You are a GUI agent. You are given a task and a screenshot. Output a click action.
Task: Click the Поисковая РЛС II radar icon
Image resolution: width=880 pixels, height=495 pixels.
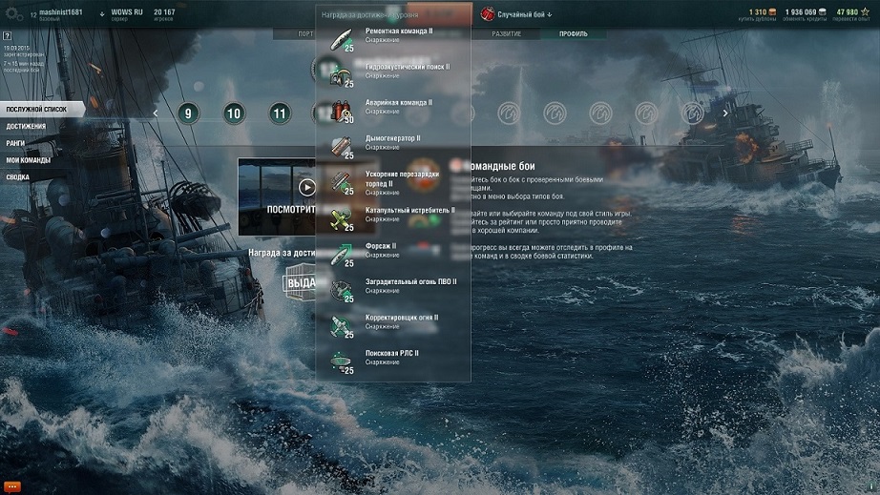[341, 362]
